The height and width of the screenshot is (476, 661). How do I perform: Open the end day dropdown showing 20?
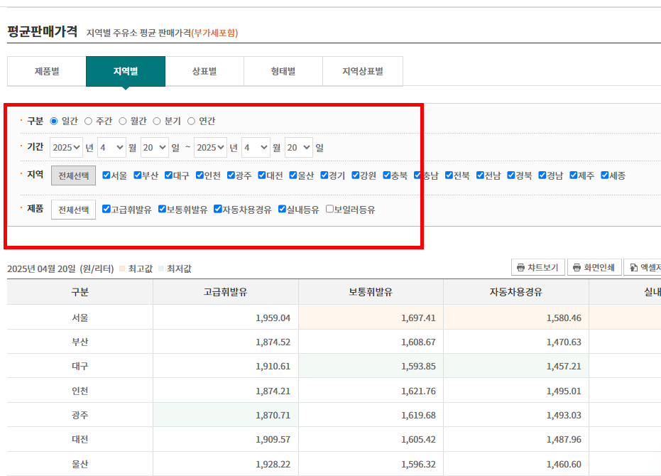(300, 147)
